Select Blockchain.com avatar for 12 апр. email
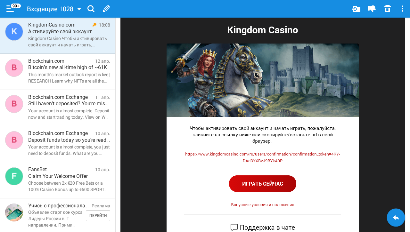The image size is (410, 232). (14, 68)
